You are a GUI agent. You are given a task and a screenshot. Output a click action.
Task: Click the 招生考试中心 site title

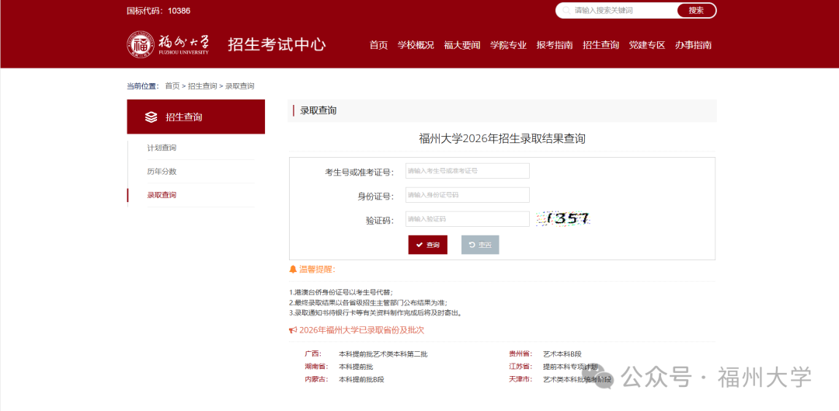[x=277, y=44]
